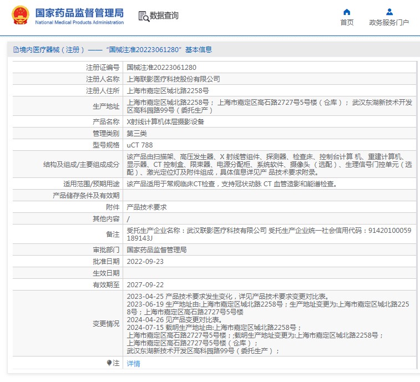Click the product name X射线计算机体层摄影设备
The width and height of the screenshot is (420, 382).
coord(165,121)
